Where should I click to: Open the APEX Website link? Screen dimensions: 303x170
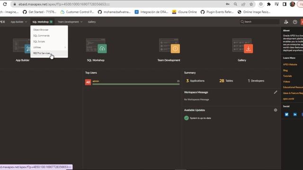click(x=290, y=65)
